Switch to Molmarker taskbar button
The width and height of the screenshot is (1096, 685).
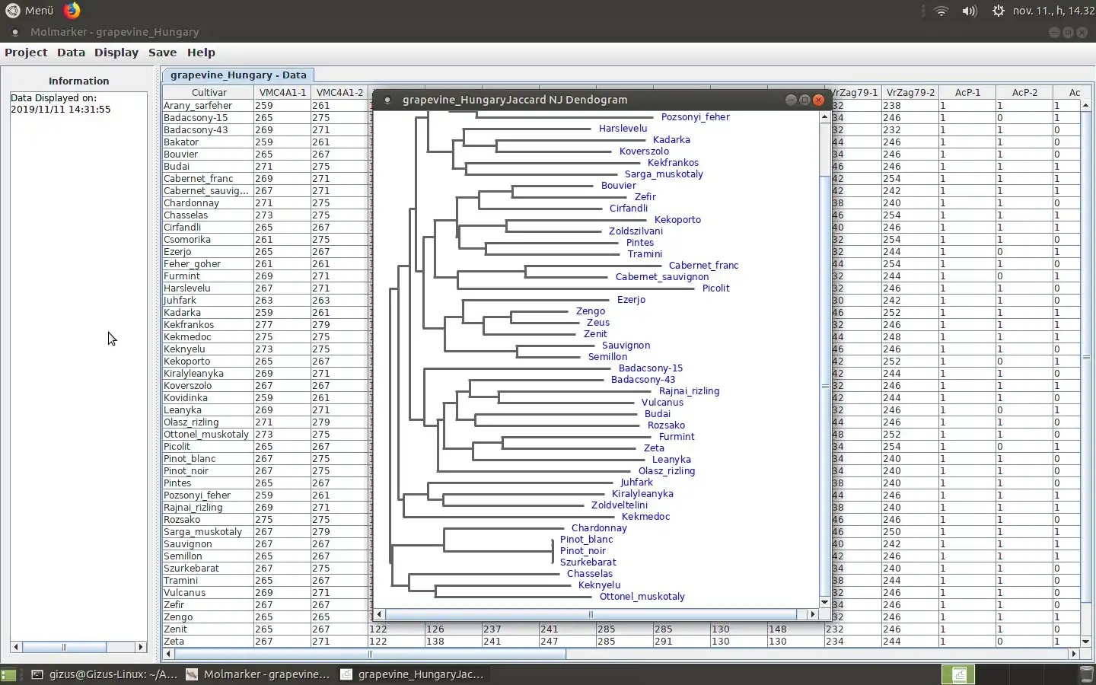coord(258,674)
